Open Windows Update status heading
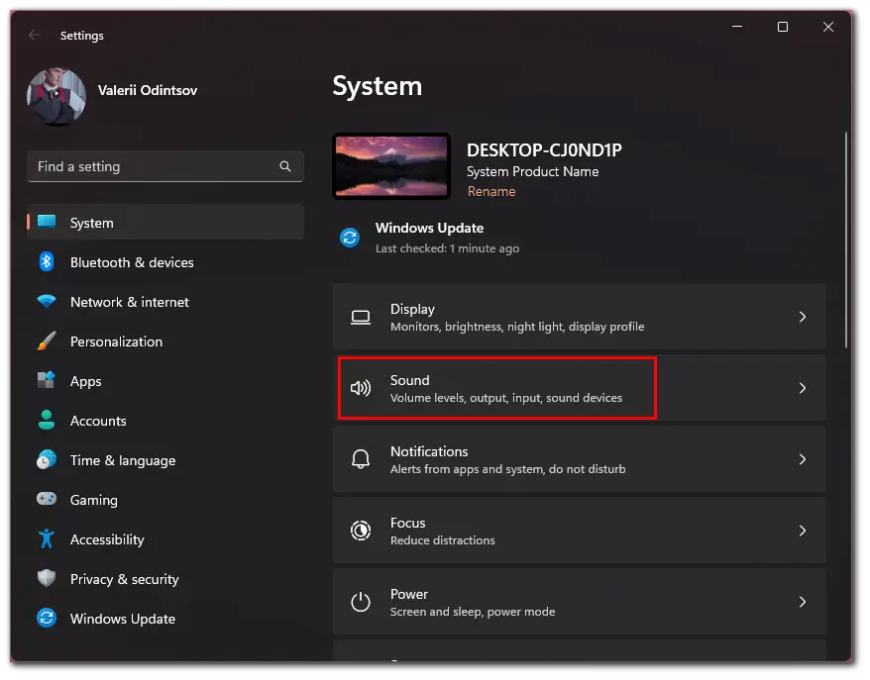The image size is (870, 680). pos(429,228)
